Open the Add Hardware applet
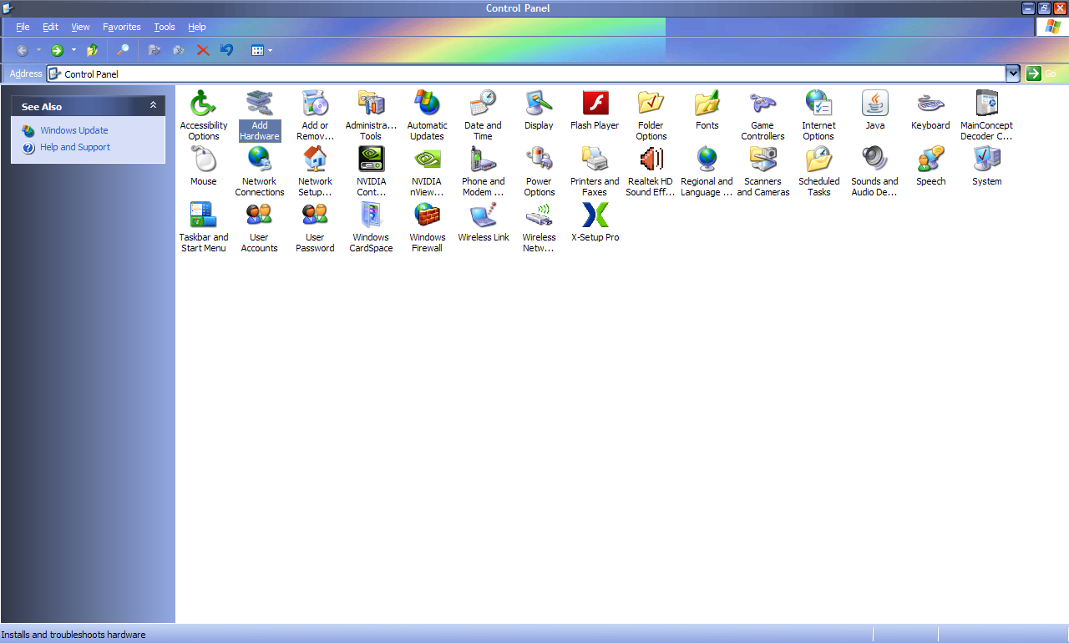 tap(260, 115)
